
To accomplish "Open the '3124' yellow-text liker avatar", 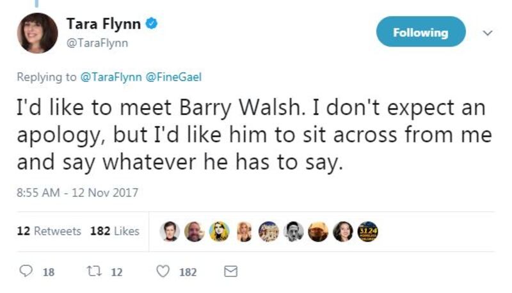I will (x=367, y=231).
